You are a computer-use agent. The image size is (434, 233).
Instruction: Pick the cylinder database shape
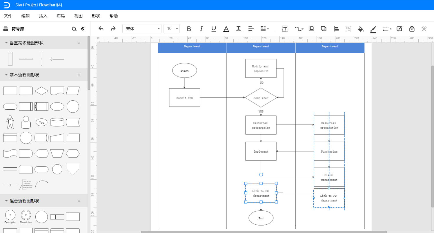57,122
